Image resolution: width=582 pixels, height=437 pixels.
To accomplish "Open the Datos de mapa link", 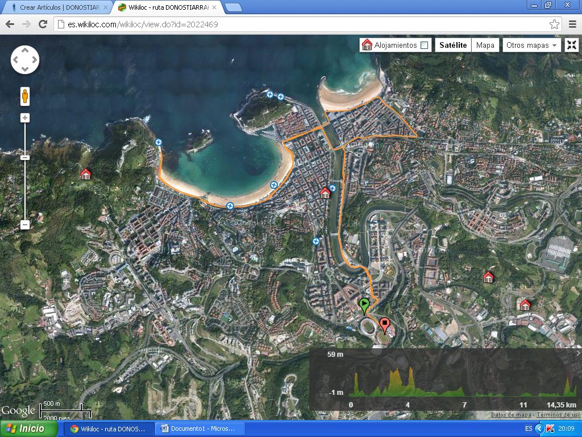I will click(x=511, y=415).
